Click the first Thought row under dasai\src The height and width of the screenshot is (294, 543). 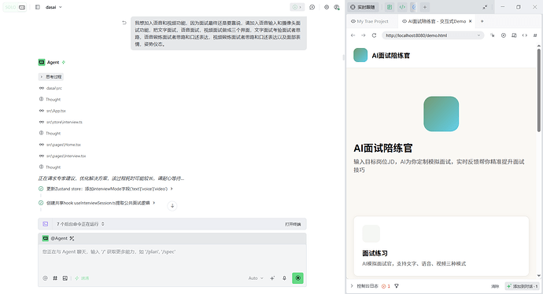click(50, 99)
